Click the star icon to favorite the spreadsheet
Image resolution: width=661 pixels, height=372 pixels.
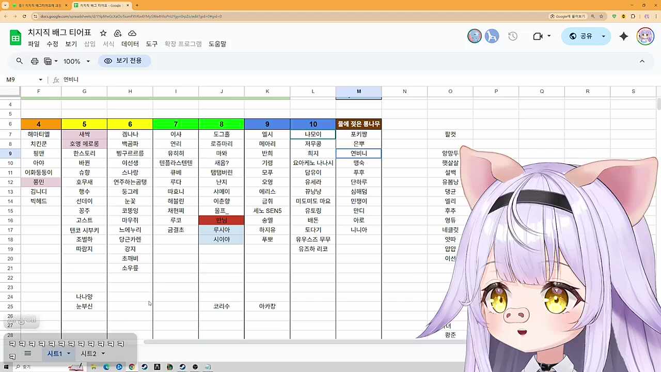click(103, 33)
